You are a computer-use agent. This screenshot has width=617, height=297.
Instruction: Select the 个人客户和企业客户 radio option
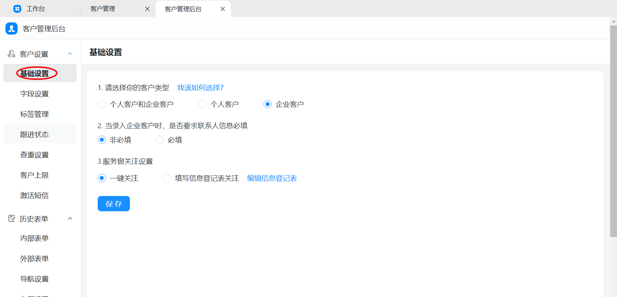[x=102, y=104]
